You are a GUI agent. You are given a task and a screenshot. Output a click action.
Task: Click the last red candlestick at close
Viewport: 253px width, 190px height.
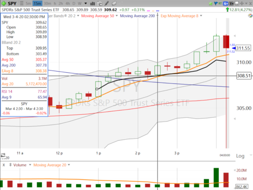(226, 42)
